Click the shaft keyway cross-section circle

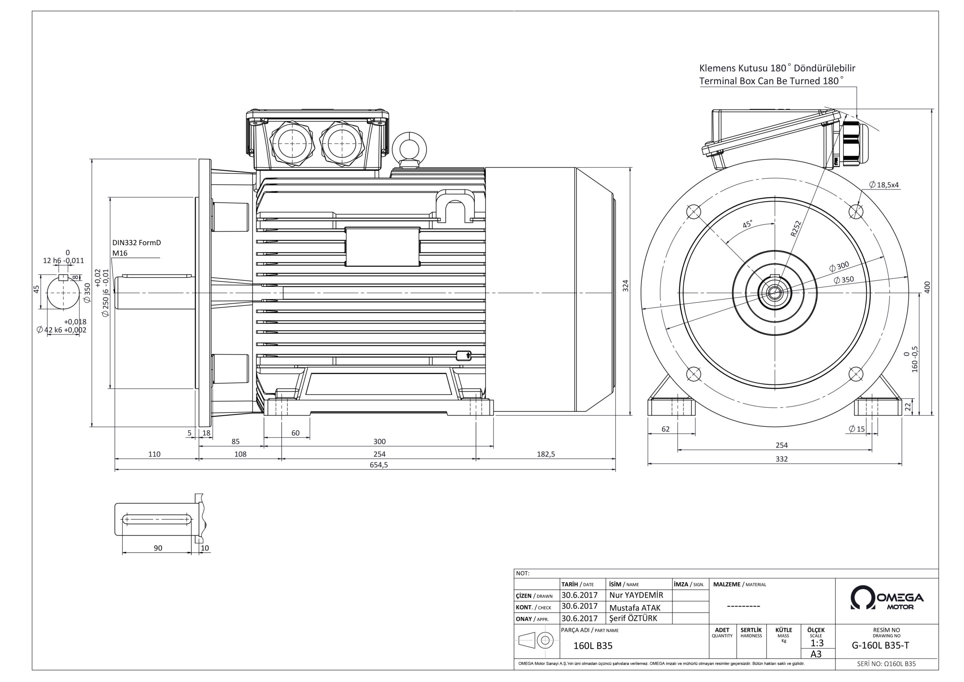pos(63,293)
